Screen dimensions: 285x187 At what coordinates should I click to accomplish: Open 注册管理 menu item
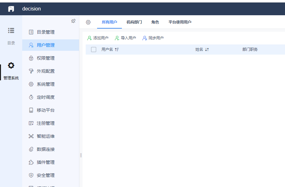(x=50, y=123)
